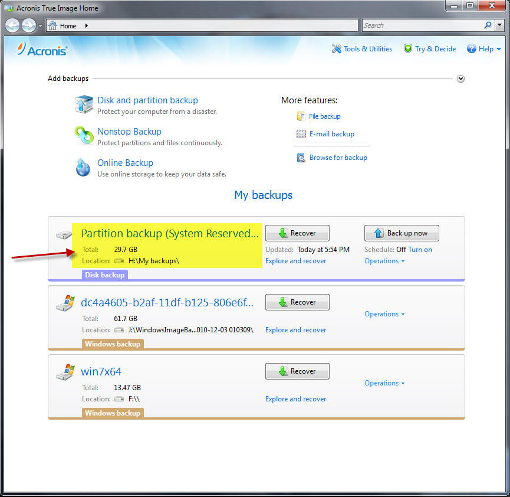The height and width of the screenshot is (497, 510).
Task: Open Browse for backup
Action: 338,158
